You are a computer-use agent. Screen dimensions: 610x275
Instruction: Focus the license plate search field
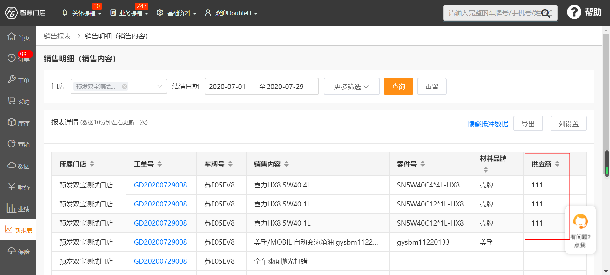(x=500, y=13)
